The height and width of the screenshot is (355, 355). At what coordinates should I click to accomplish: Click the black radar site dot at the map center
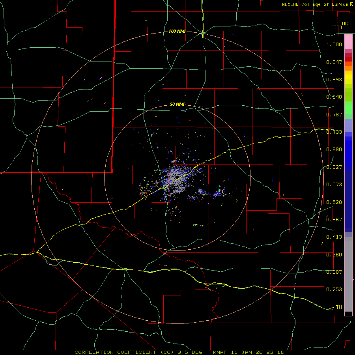tap(177, 177)
